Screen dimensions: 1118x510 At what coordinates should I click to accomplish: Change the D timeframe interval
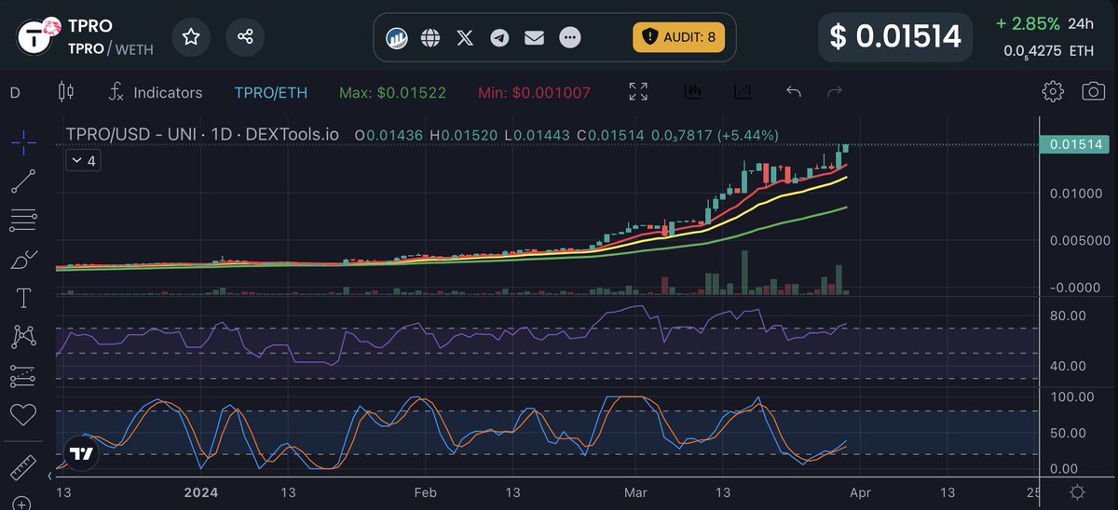pos(15,92)
